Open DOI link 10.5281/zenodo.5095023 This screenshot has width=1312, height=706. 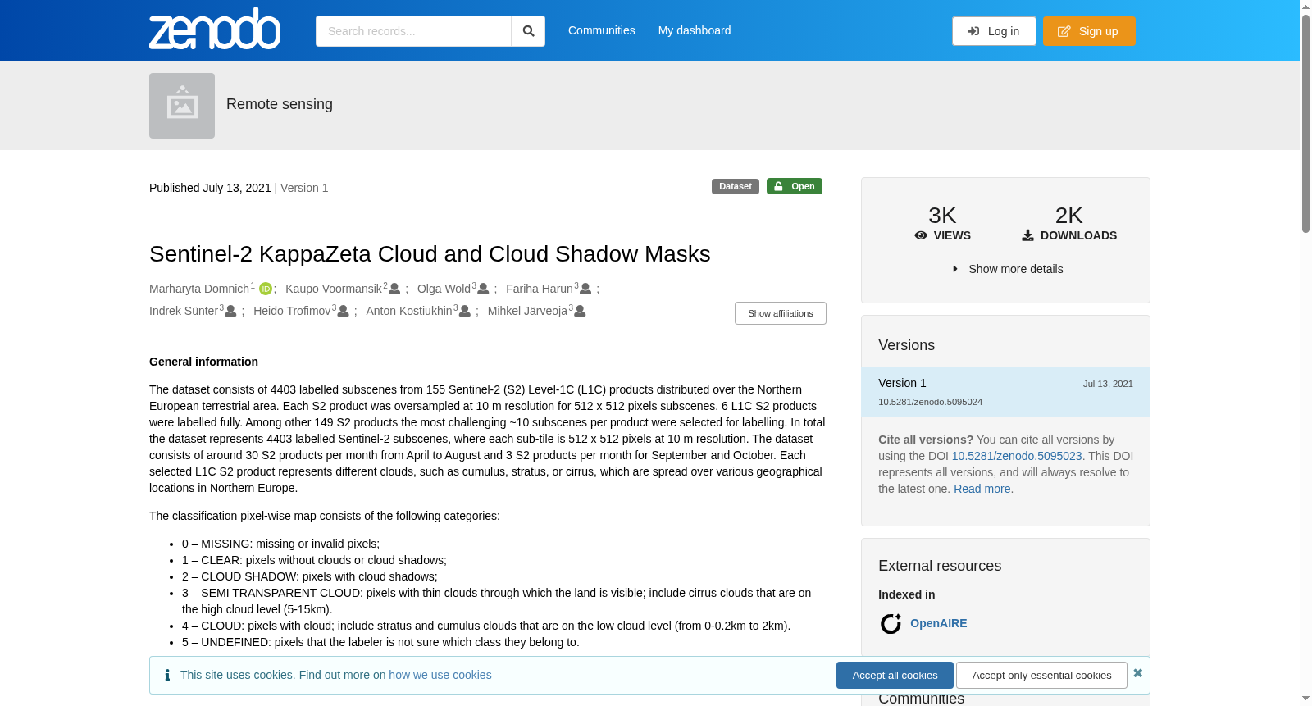tap(1017, 456)
